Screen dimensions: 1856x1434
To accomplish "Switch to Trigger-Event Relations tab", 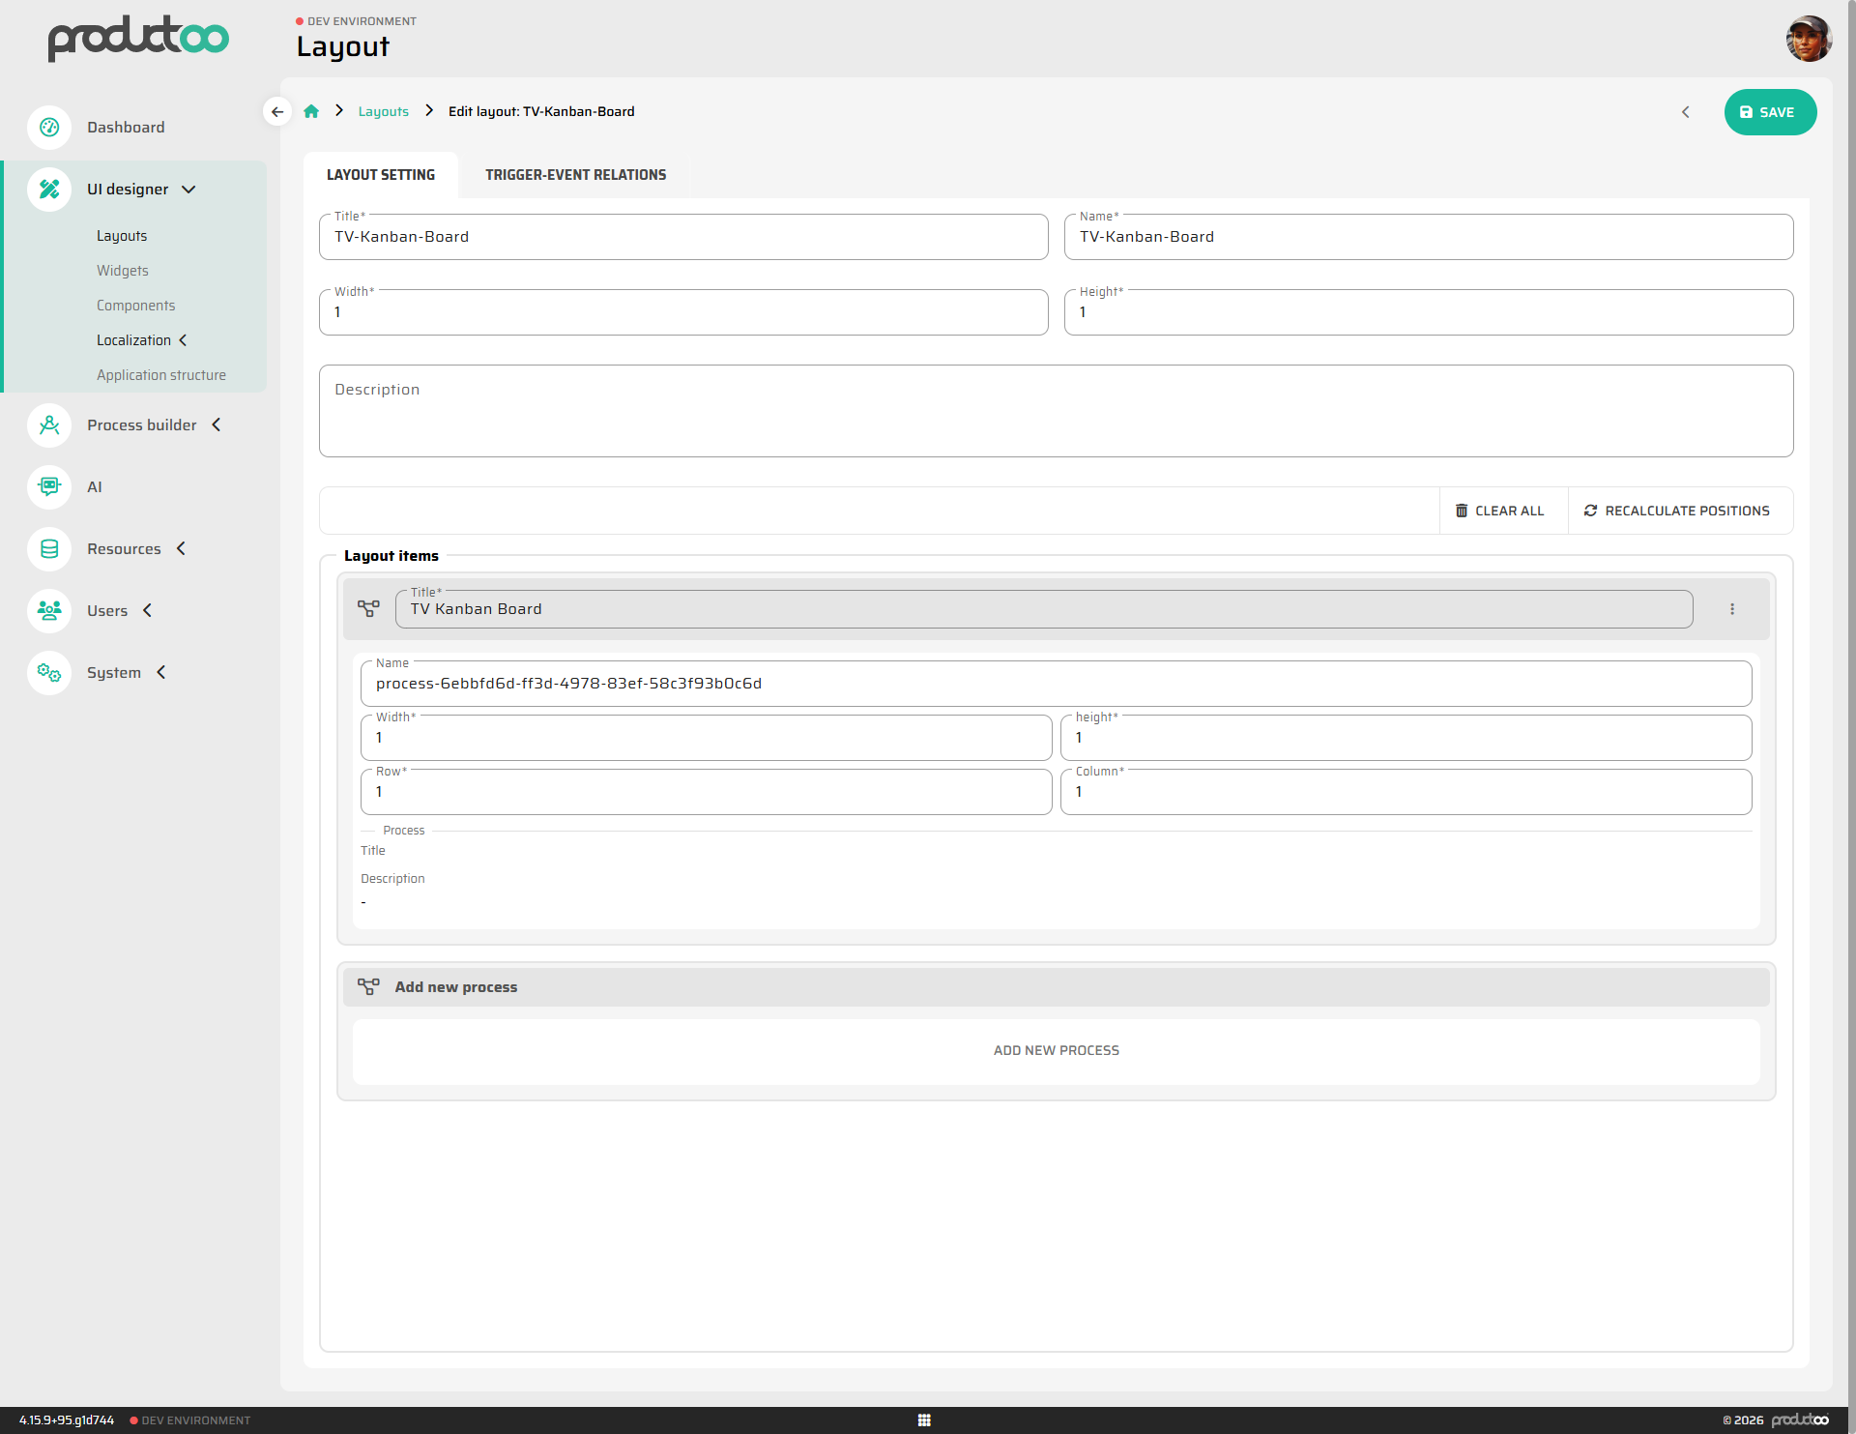I will click(575, 175).
